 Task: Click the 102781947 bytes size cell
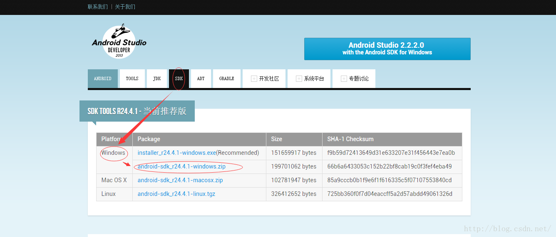[x=294, y=180]
